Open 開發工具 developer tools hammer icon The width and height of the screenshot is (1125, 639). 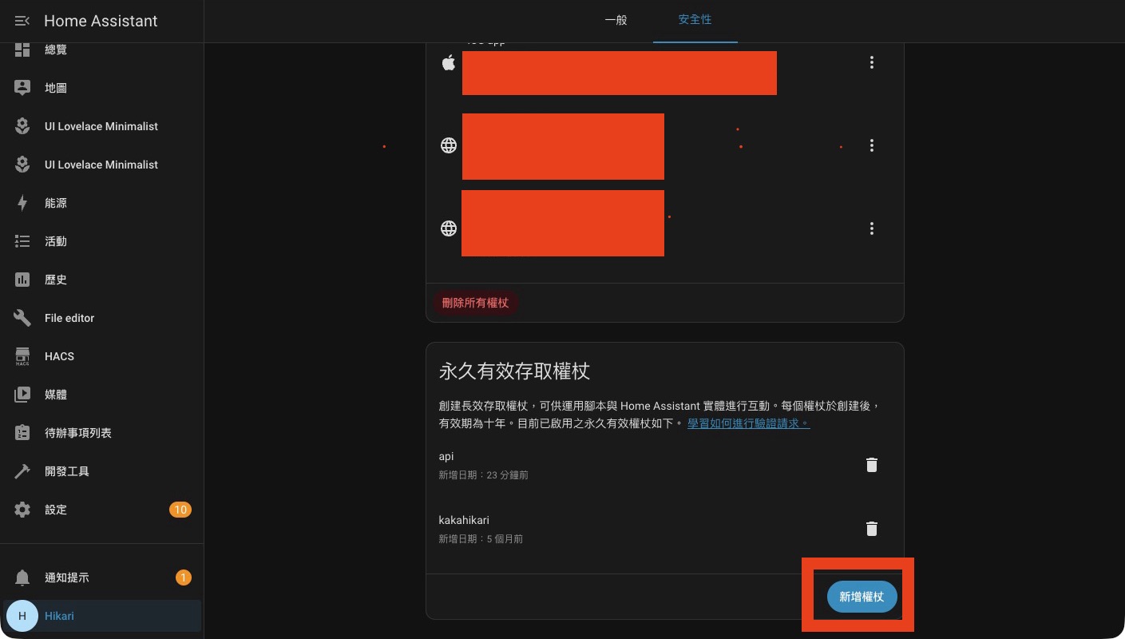[x=22, y=471]
